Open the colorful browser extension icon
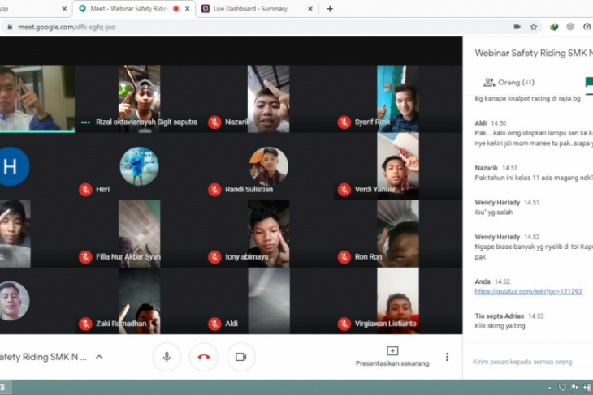This screenshot has height=395, width=593. coord(554,27)
